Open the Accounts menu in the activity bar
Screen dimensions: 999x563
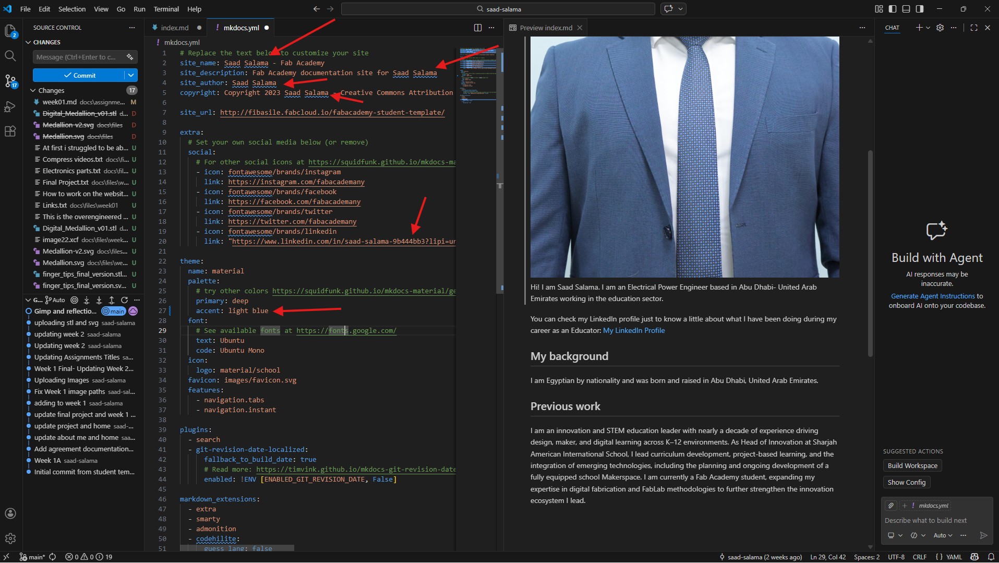point(10,513)
